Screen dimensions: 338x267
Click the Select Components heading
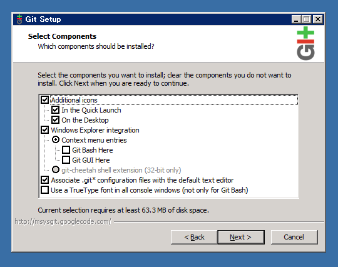[63, 36]
